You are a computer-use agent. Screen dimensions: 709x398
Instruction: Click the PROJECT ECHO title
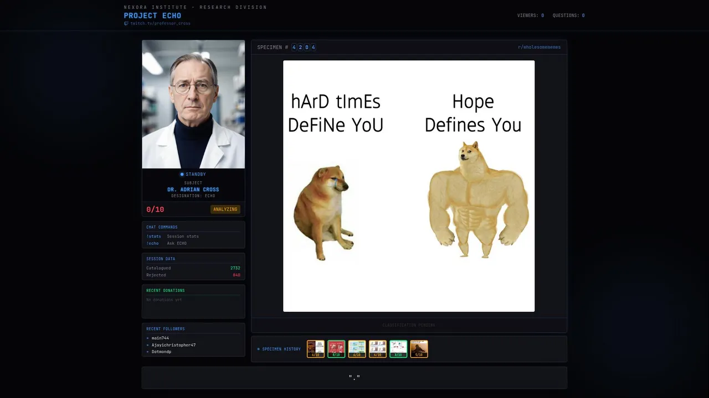(x=152, y=15)
